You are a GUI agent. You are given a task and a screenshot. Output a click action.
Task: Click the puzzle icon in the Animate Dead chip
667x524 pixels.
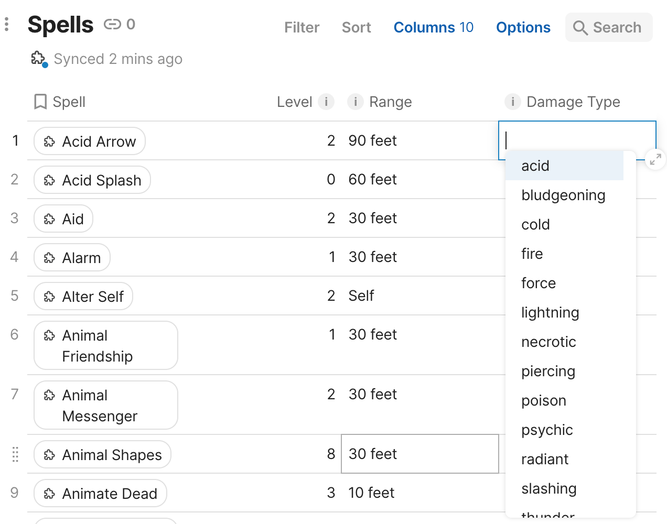click(49, 493)
